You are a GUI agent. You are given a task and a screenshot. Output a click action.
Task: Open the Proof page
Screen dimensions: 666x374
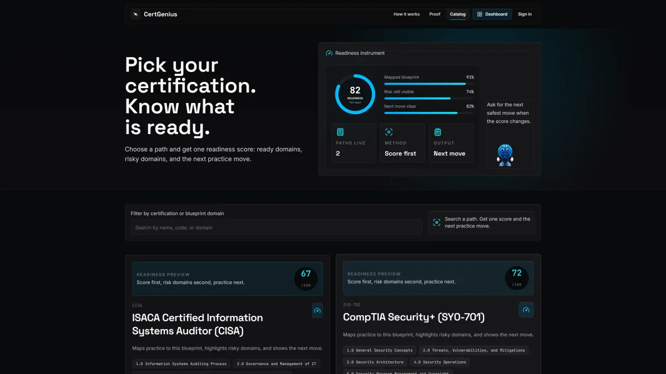click(435, 14)
